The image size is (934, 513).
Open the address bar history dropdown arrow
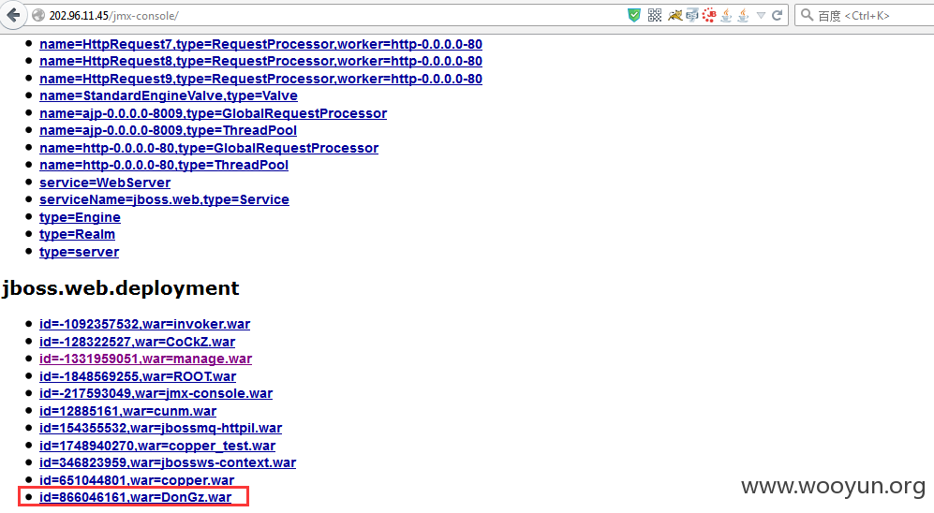pyautogui.click(x=761, y=16)
